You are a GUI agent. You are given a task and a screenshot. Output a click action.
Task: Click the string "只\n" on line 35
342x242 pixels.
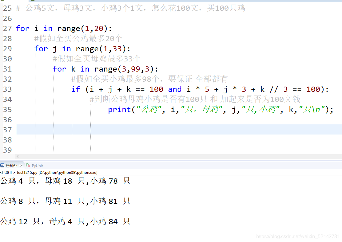tap(312, 110)
